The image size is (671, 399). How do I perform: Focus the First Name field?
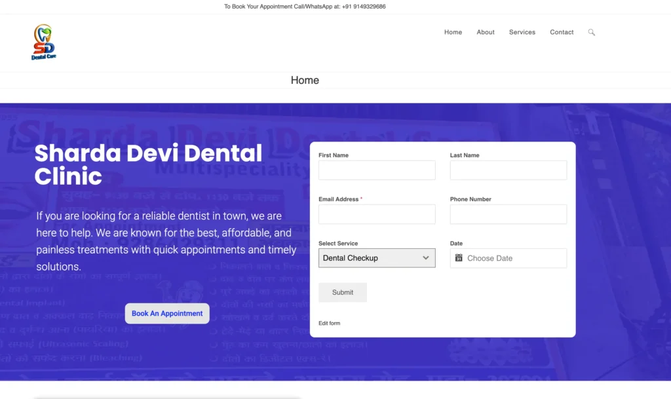[x=377, y=170]
